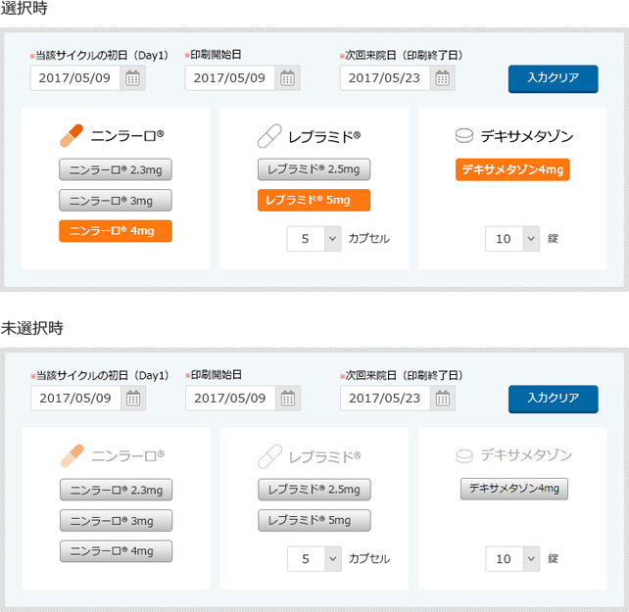Click レブラミド® heading in 選択時 panel
This screenshot has width=629, height=612.
pyautogui.click(x=324, y=137)
